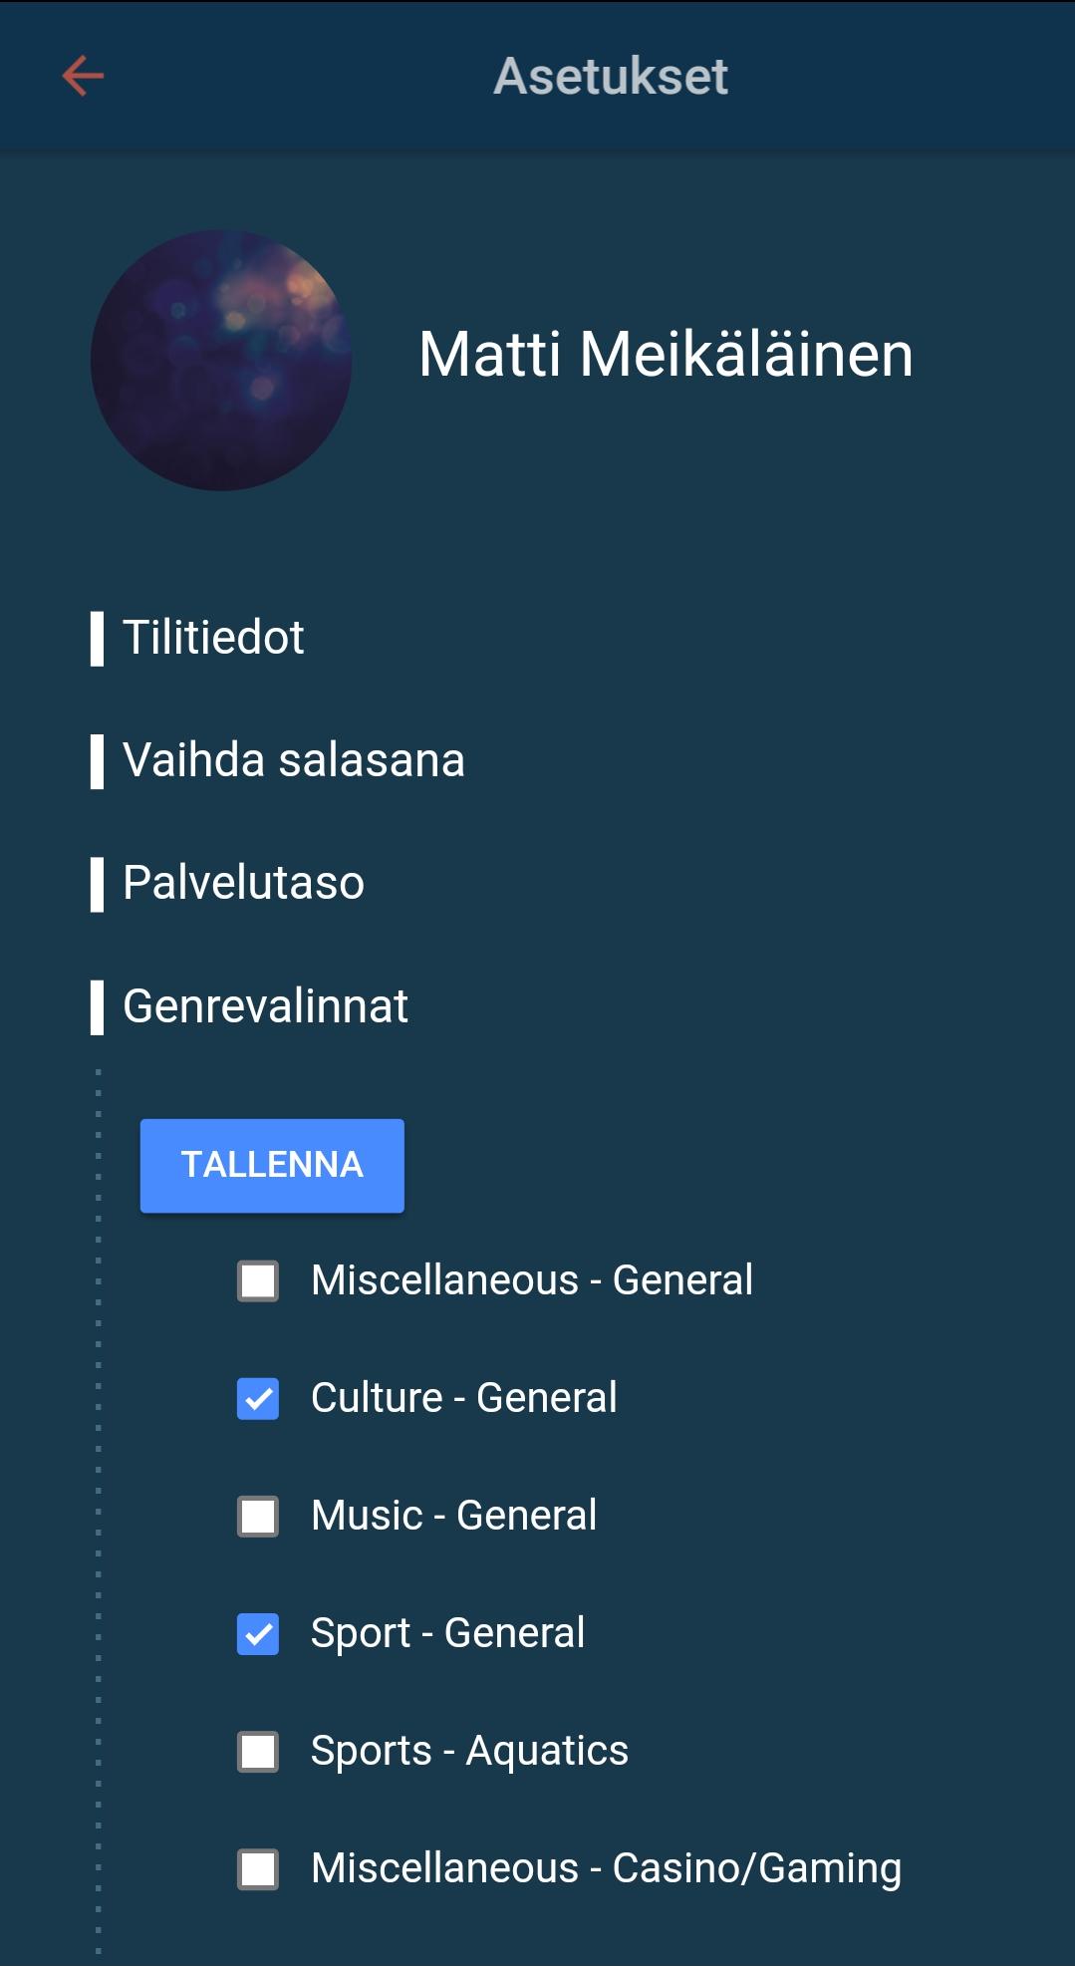
Task: Tick the Sports - Aquatics checkbox
Action: pyautogui.click(x=258, y=1752)
